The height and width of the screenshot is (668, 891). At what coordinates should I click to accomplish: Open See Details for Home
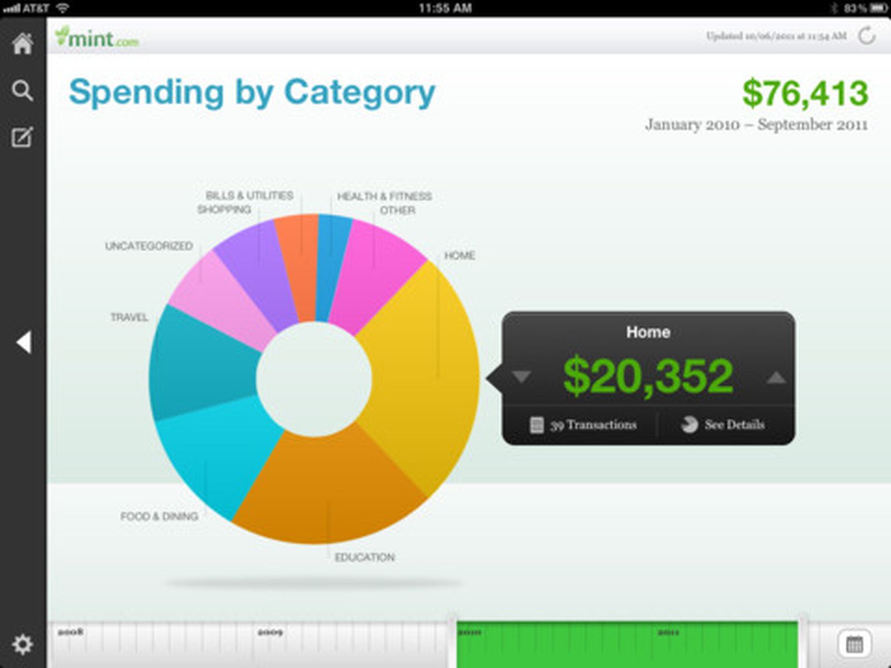click(x=723, y=425)
